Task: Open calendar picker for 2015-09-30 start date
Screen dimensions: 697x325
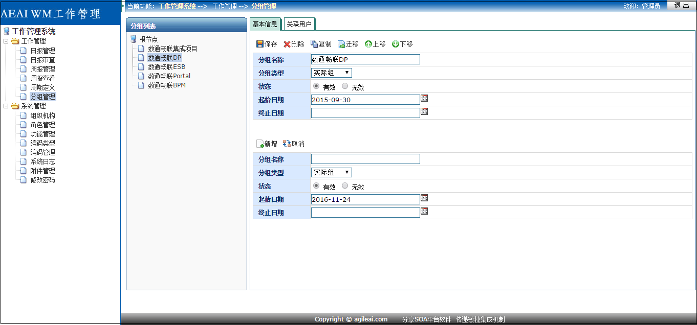Action: point(424,98)
